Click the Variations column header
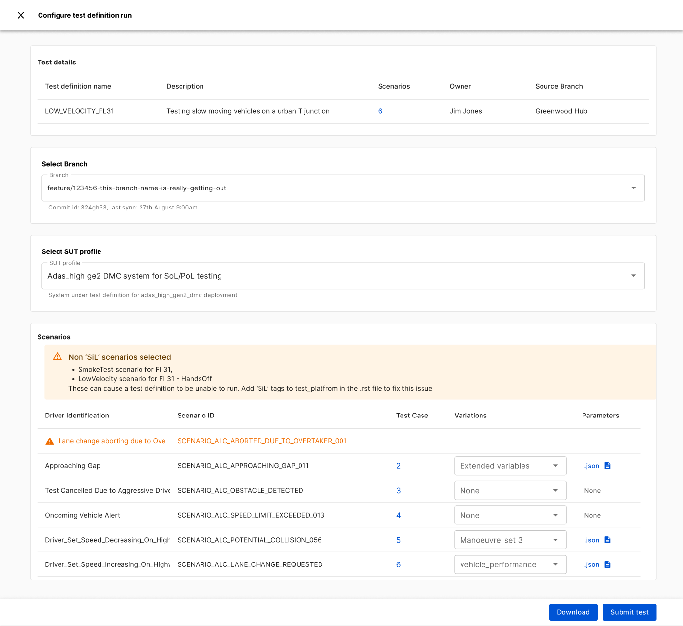683x626 pixels. click(x=470, y=416)
